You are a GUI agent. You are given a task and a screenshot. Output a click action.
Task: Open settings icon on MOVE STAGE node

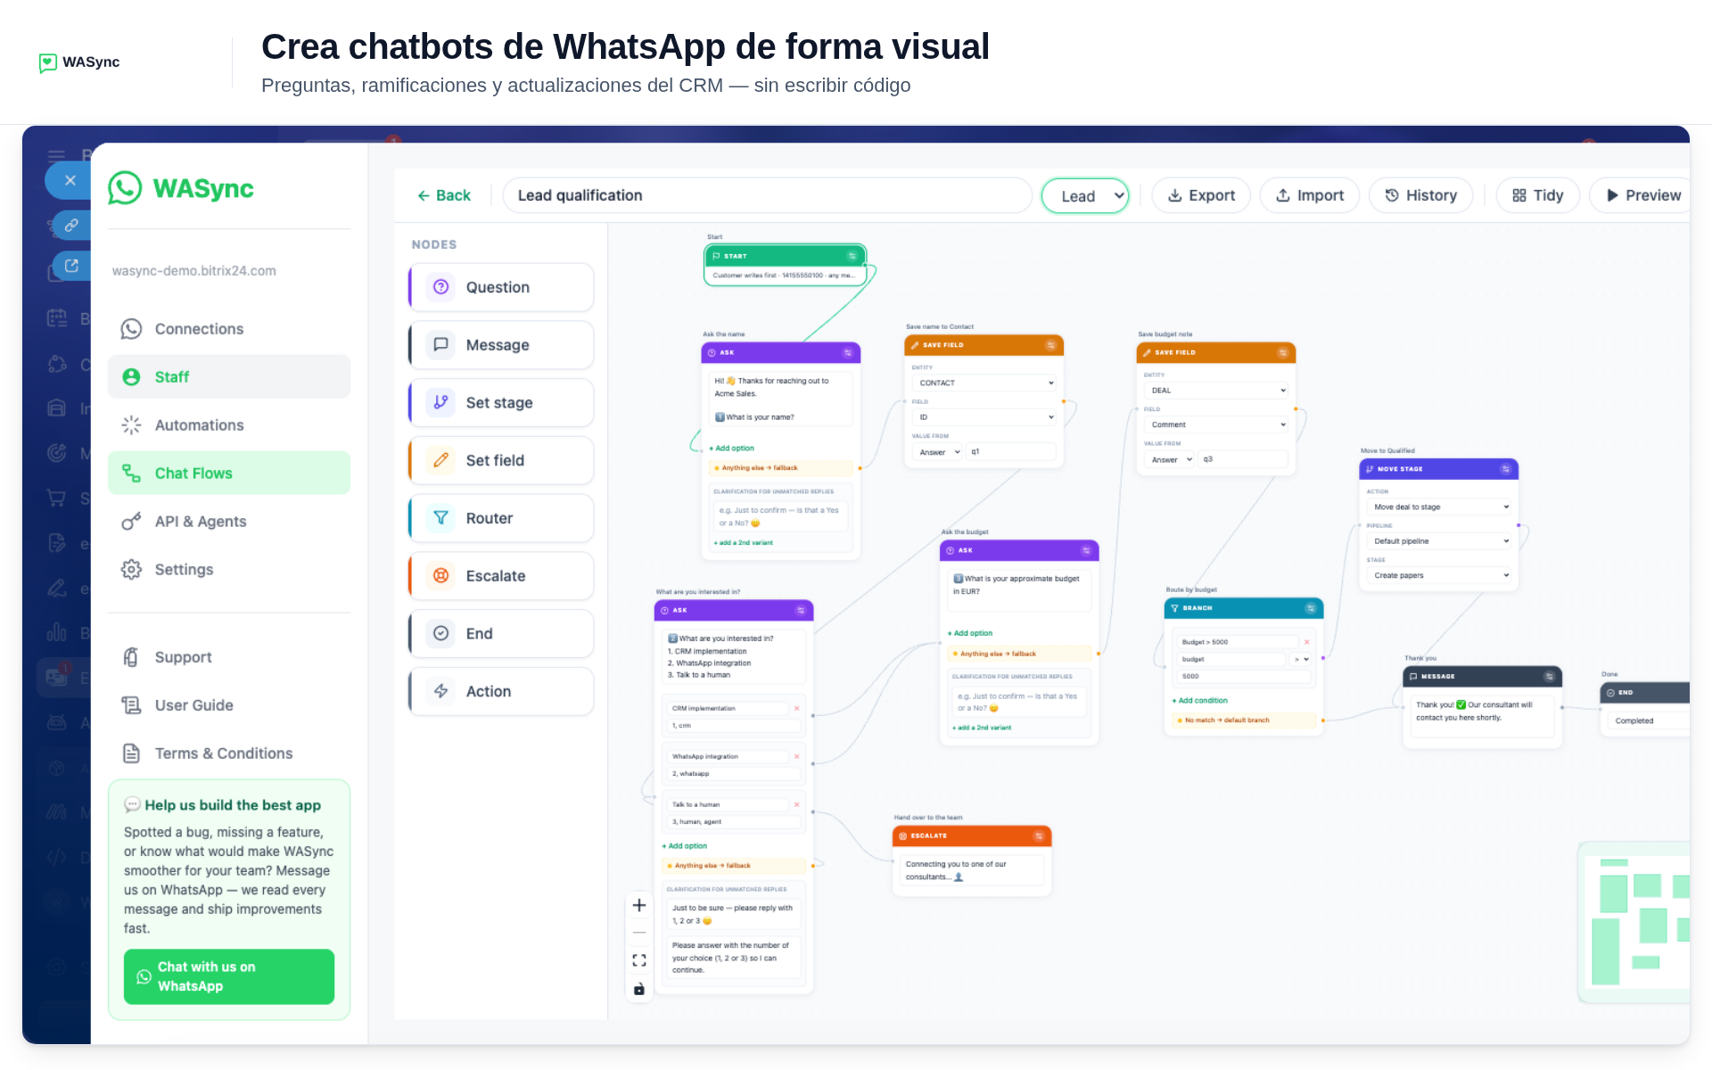(x=1506, y=469)
